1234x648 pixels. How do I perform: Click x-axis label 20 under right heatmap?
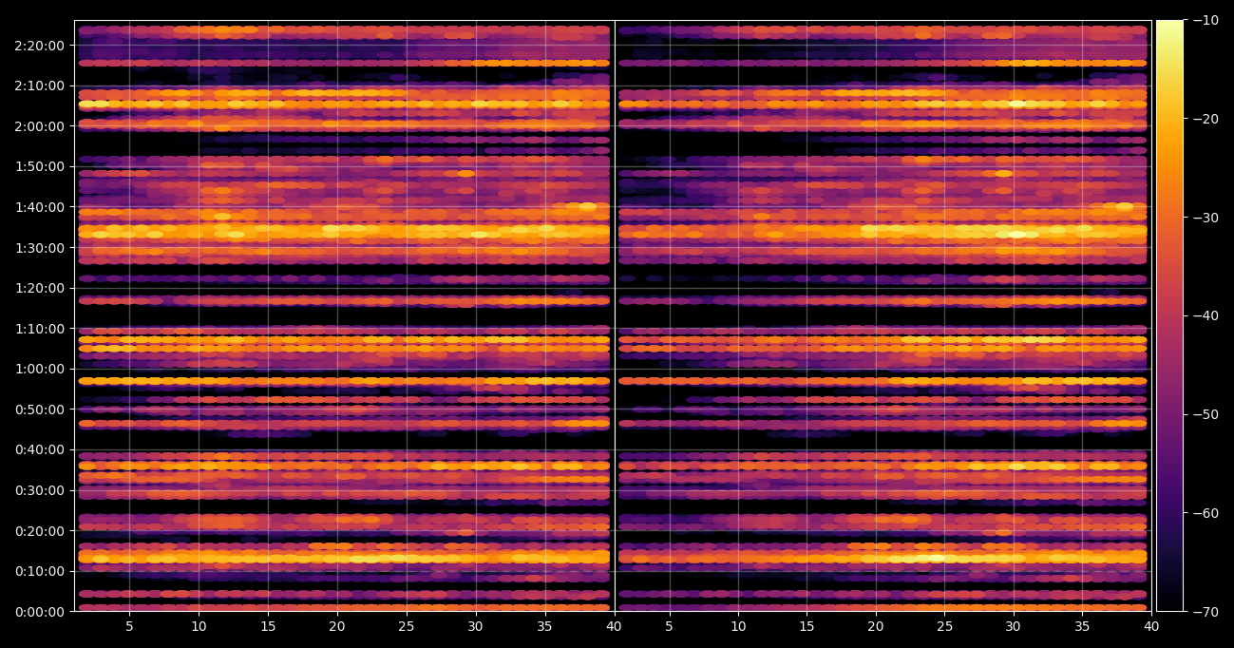click(x=876, y=626)
